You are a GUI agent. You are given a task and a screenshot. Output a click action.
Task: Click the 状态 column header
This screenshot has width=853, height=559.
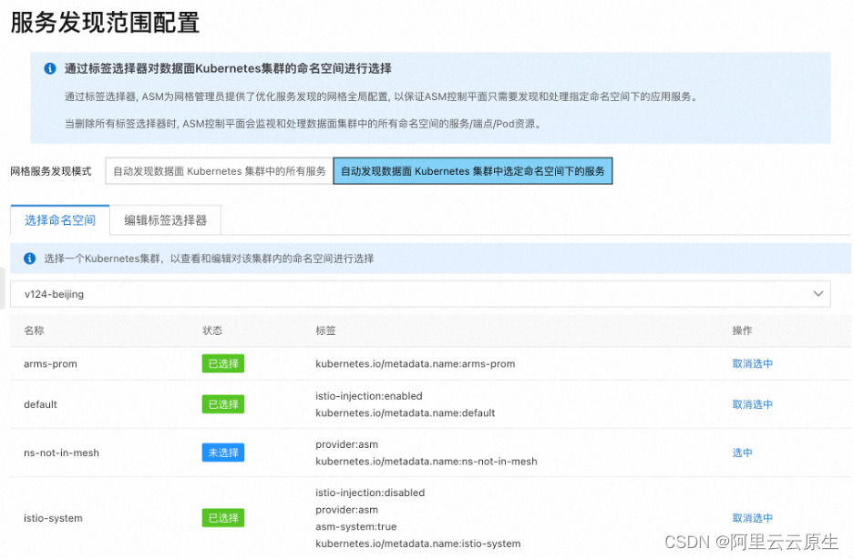pyautogui.click(x=212, y=330)
